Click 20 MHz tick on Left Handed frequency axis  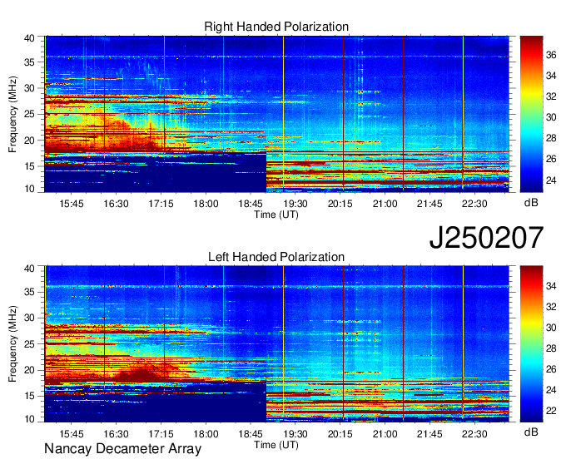[x=29, y=370]
